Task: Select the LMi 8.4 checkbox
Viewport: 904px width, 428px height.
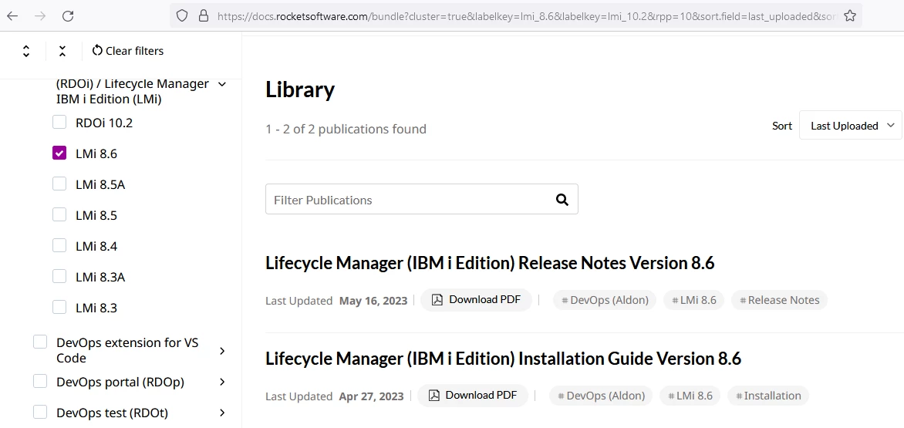Action: click(x=59, y=245)
